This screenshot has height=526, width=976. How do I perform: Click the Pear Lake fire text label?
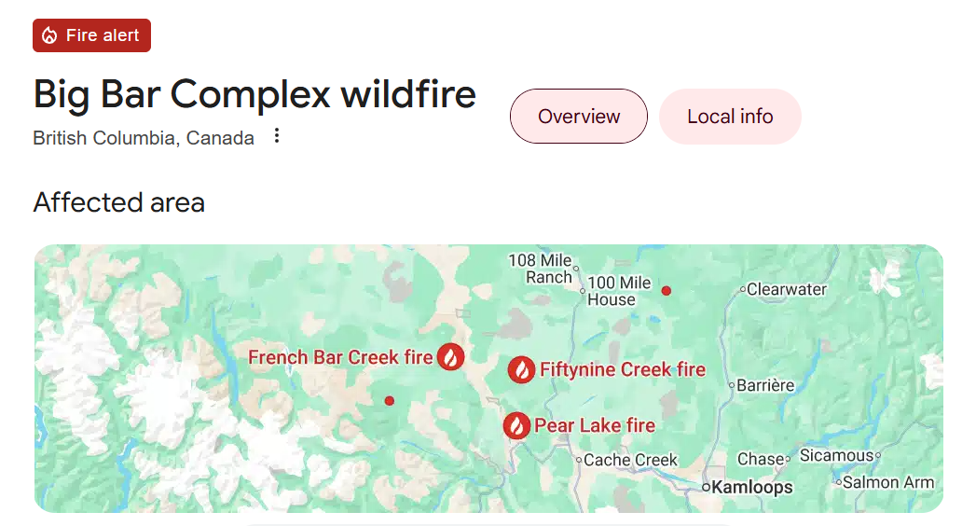595,426
